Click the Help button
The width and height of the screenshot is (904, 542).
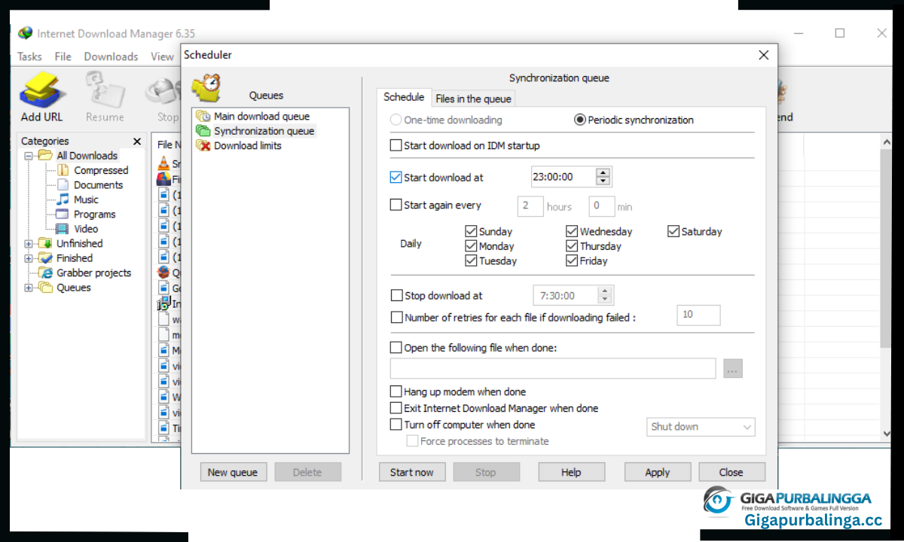[571, 472]
